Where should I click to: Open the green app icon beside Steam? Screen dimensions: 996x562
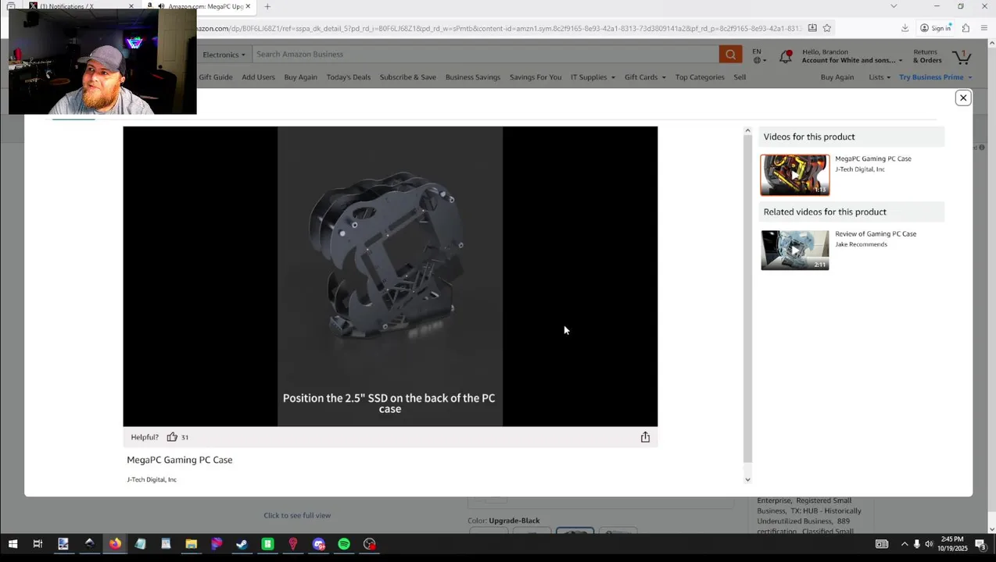point(267,544)
